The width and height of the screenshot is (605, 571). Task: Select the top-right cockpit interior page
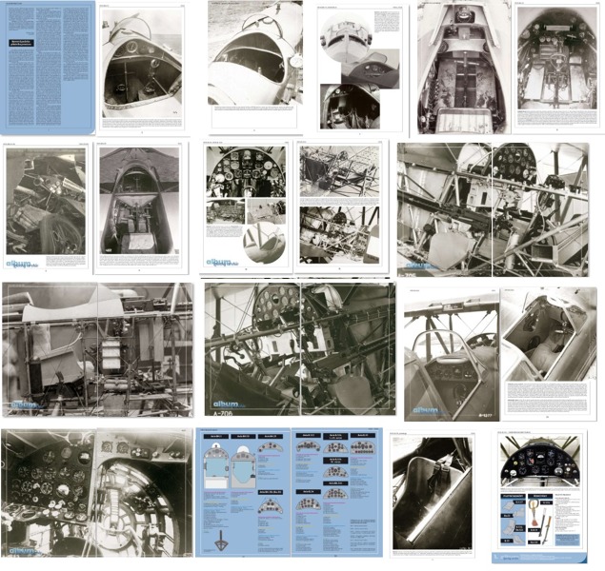coord(555,69)
